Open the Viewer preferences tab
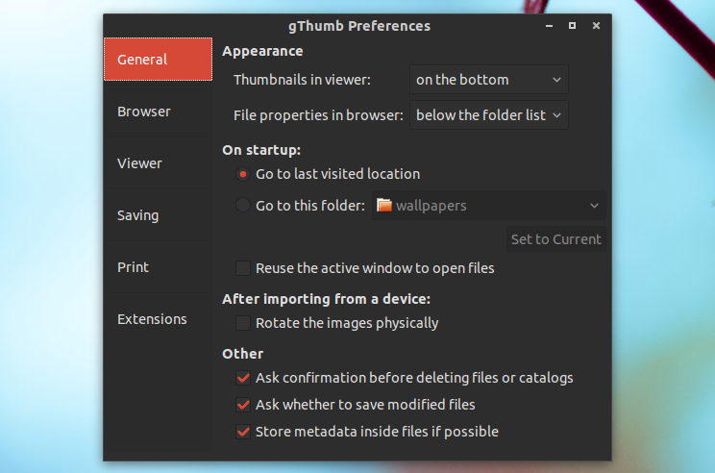715x473 pixels. pyautogui.click(x=140, y=163)
